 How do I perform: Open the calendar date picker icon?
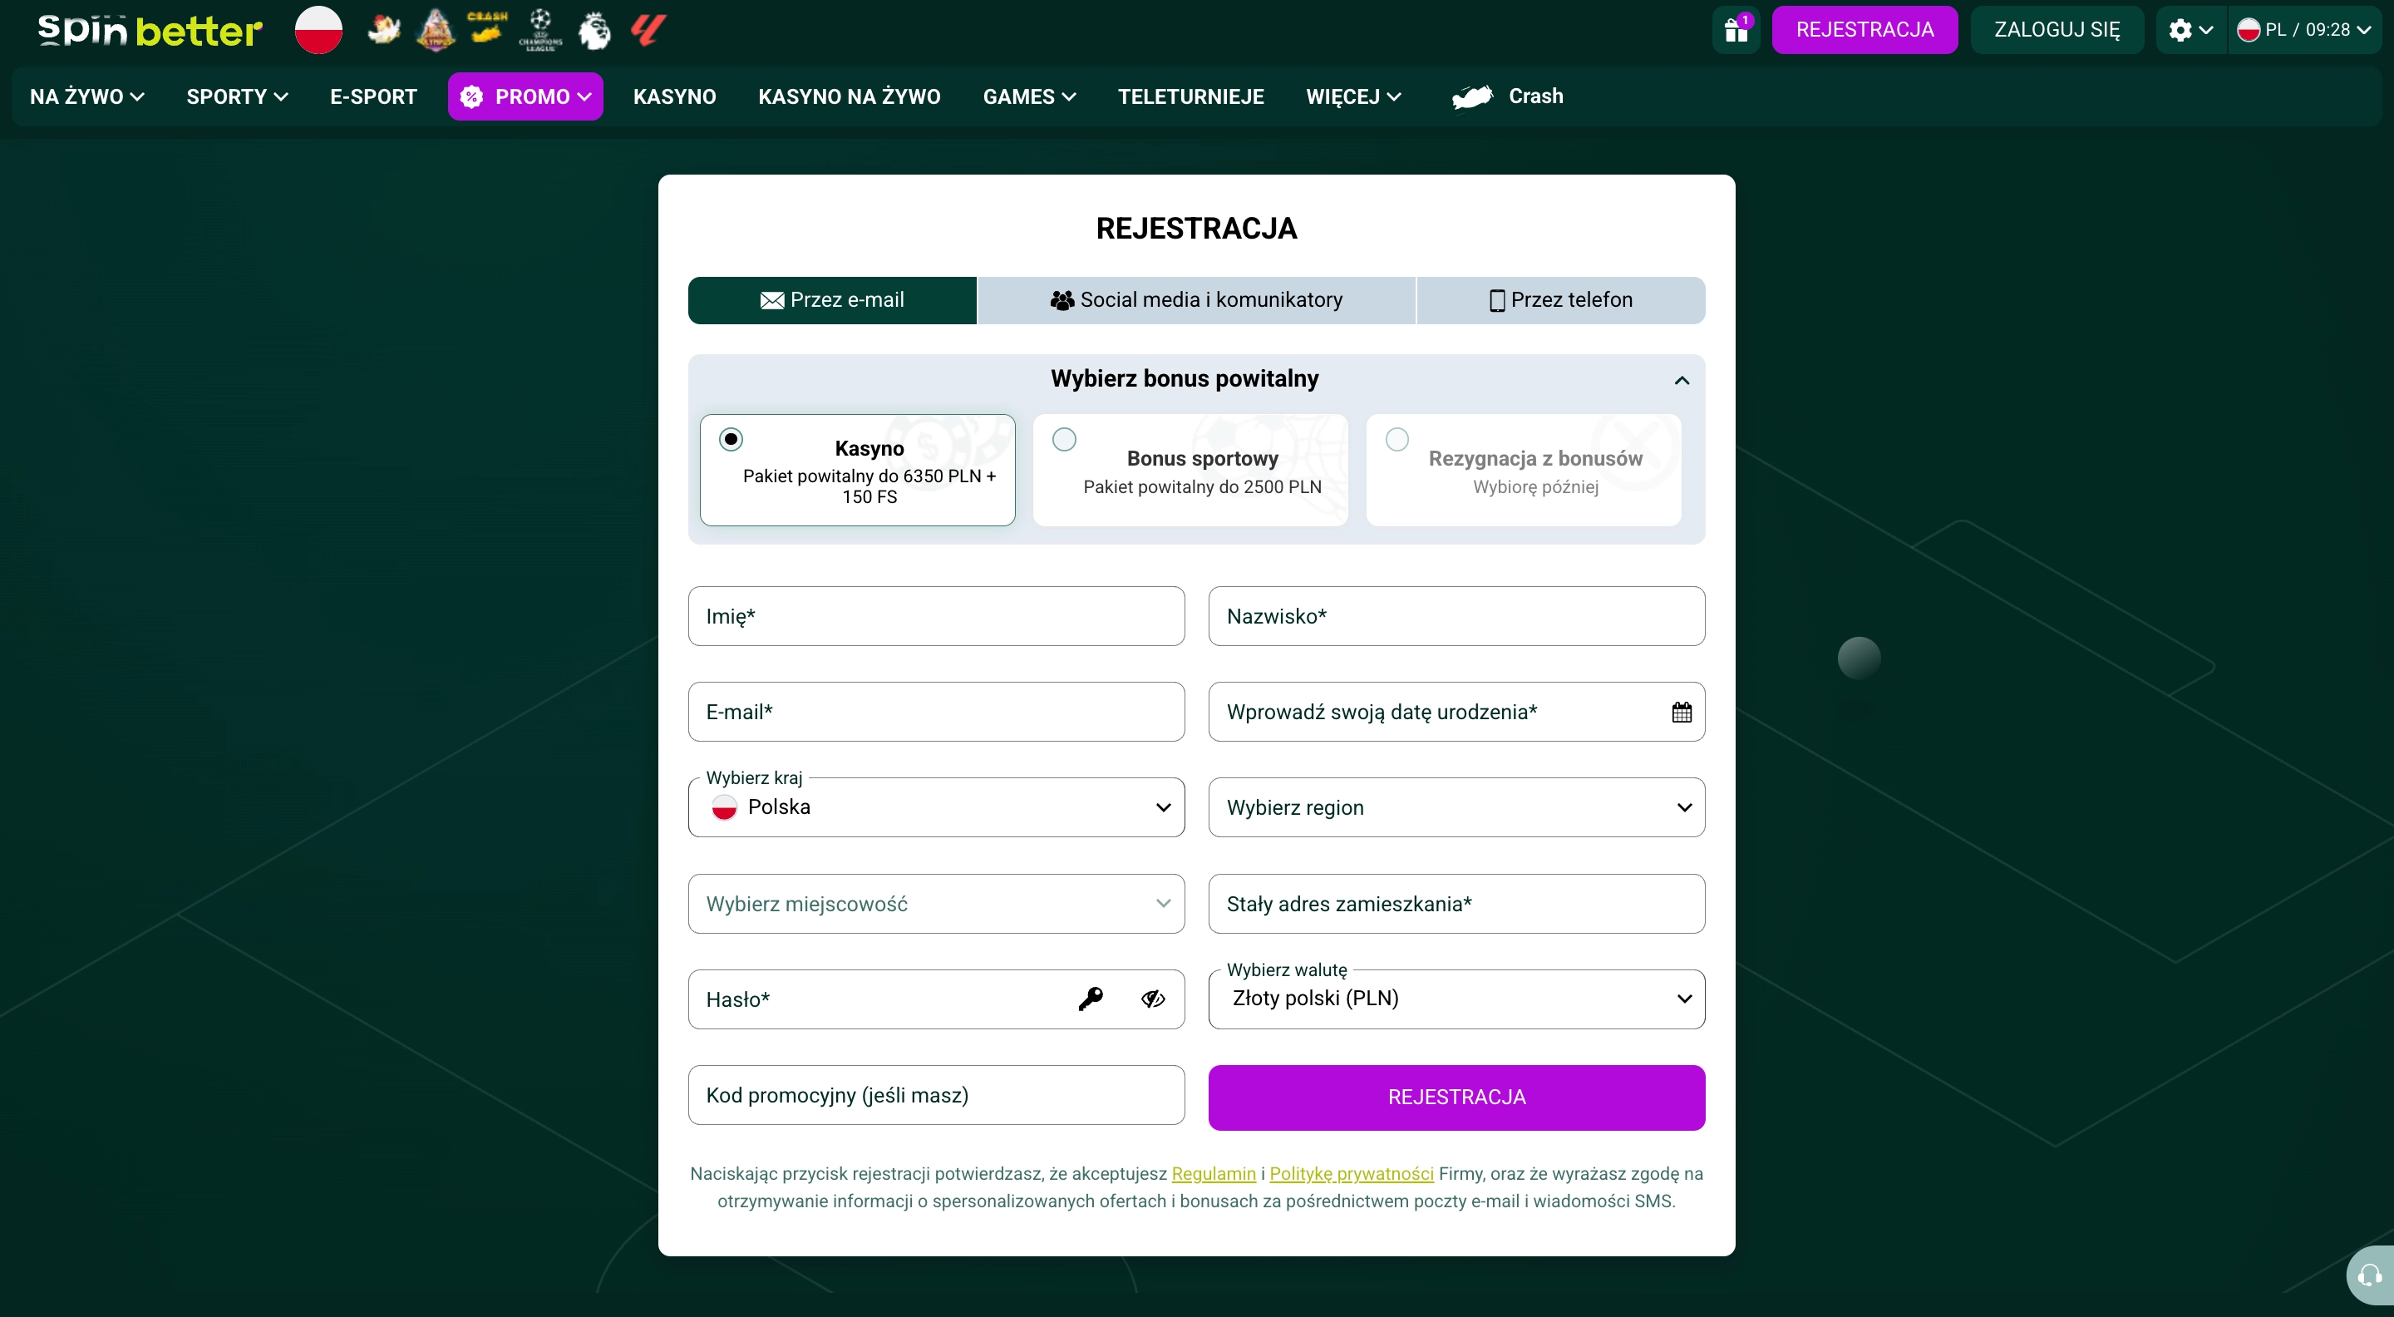1681,712
